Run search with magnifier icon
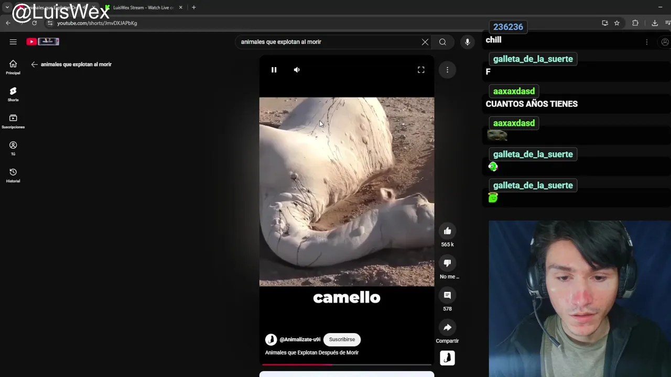This screenshot has width=671, height=377. pyautogui.click(x=442, y=42)
